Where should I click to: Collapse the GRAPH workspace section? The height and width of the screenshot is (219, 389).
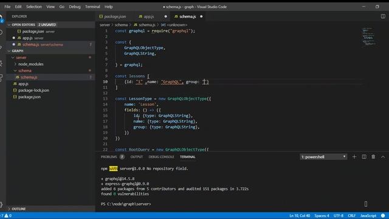9,51
